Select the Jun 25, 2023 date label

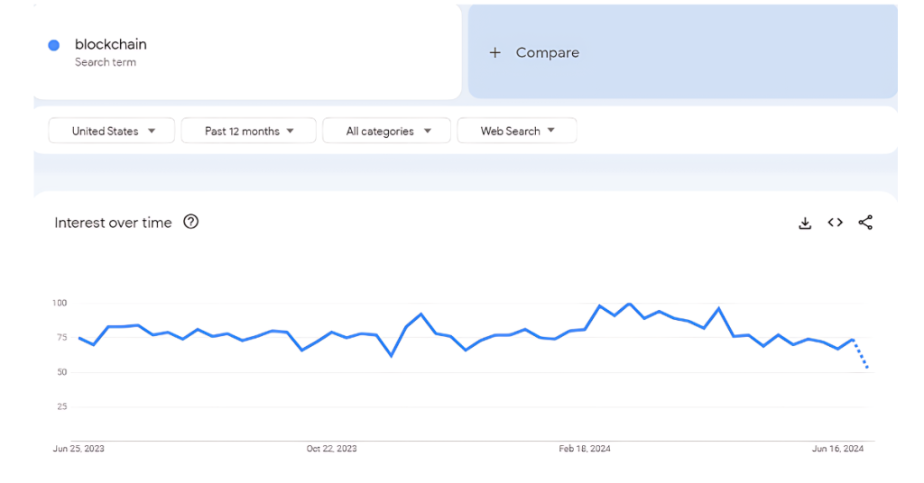coord(79,449)
